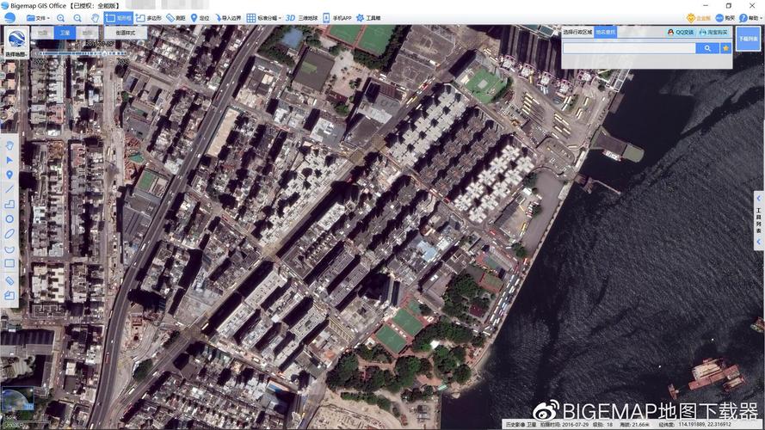Viewport: 765px width, 430px height.
Task: Click the 选择行政区域 administrative region tab
Action: (577, 32)
